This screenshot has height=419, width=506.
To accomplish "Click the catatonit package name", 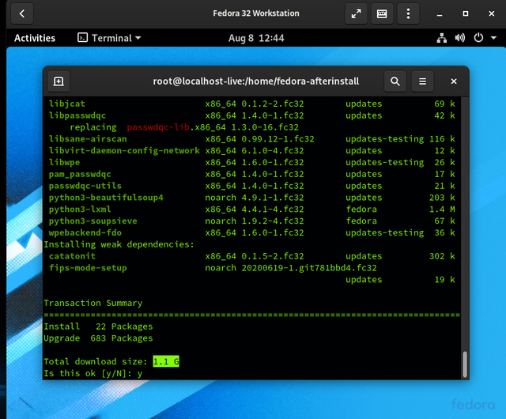I will 72,256.
